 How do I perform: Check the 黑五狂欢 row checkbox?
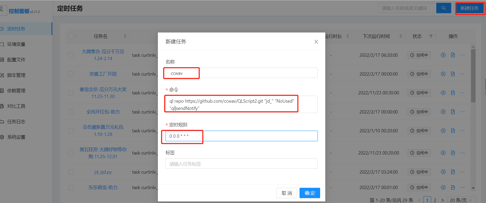(x=71, y=153)
